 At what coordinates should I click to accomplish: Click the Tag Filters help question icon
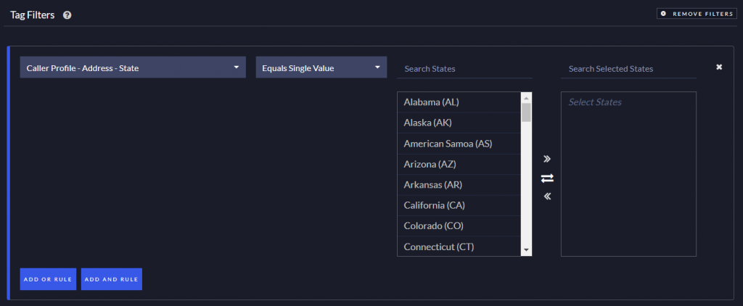67,15
